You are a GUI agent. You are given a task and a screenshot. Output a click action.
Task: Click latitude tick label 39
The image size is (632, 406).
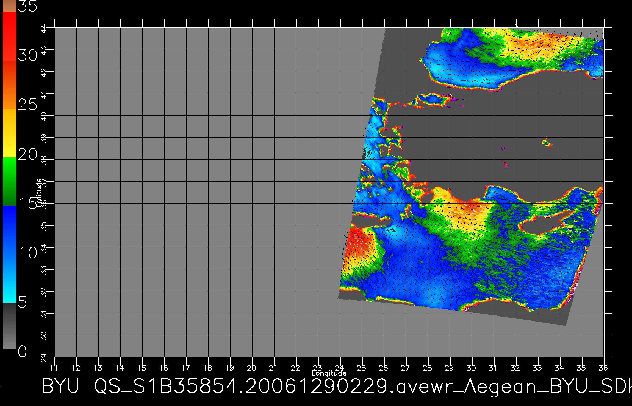click(44, 138)
